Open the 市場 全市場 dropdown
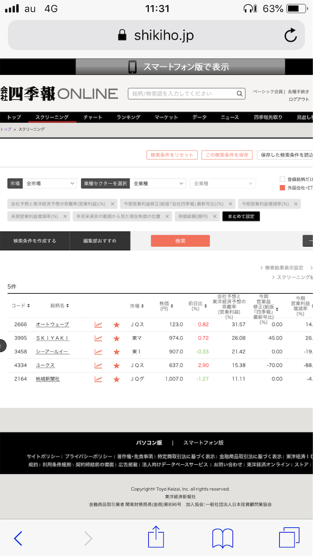 pyautogui.click(x=49, y=184)
